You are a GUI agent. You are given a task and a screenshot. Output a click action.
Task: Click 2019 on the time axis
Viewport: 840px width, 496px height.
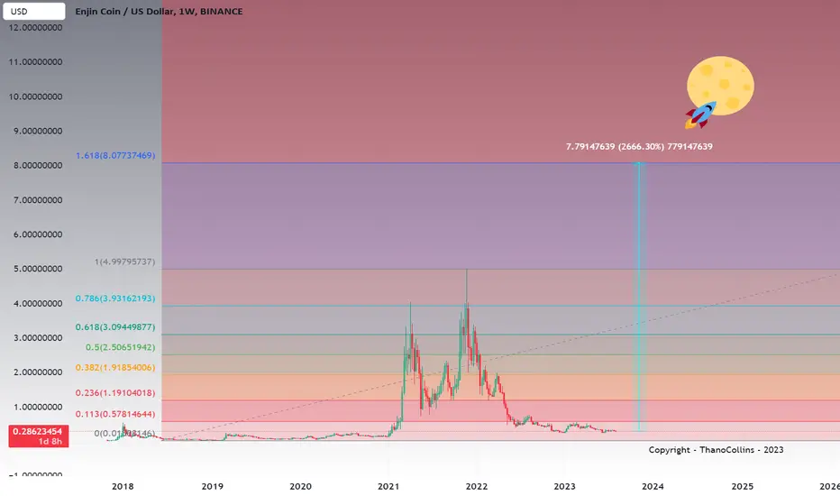[212, 486]
